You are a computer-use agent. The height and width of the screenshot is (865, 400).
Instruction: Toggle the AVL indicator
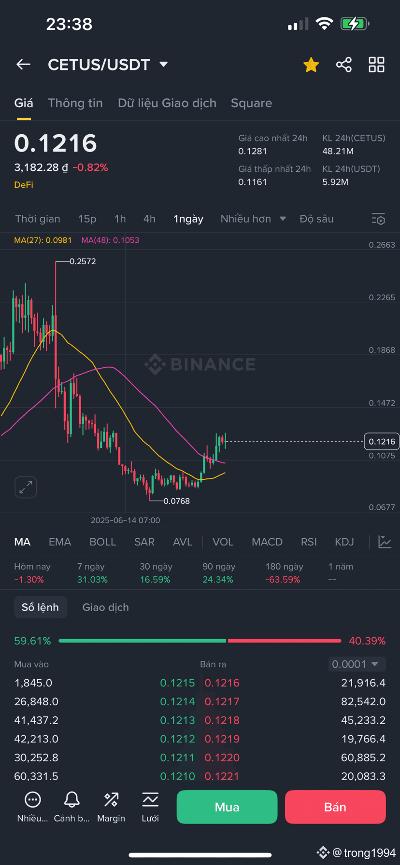[x=183, y=542]
